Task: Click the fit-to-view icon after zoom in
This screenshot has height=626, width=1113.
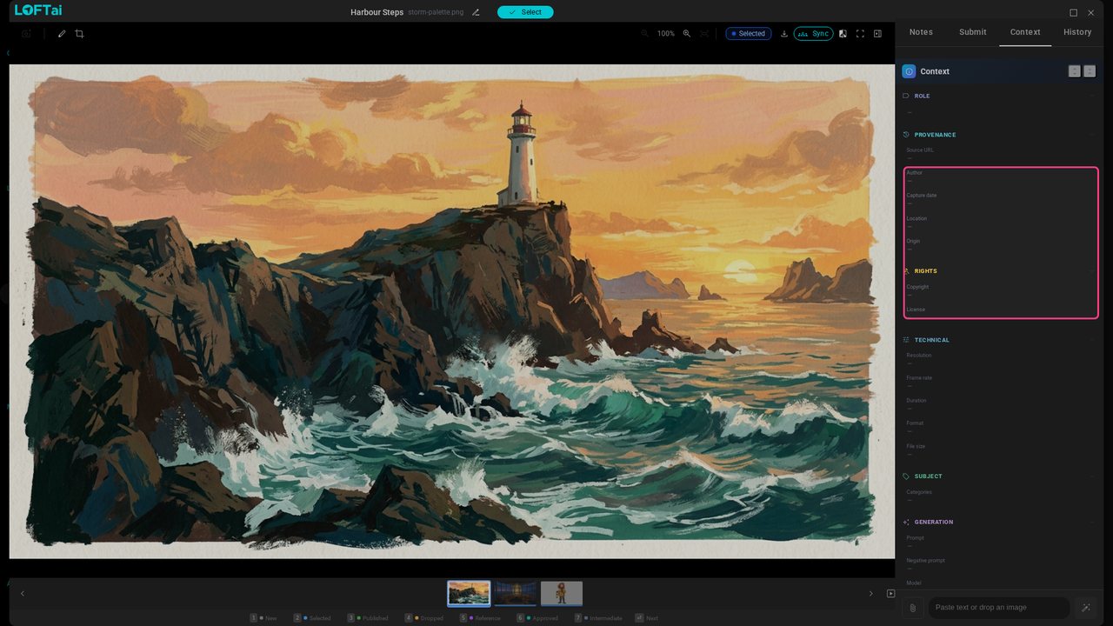Action: (x=704, y=34)
